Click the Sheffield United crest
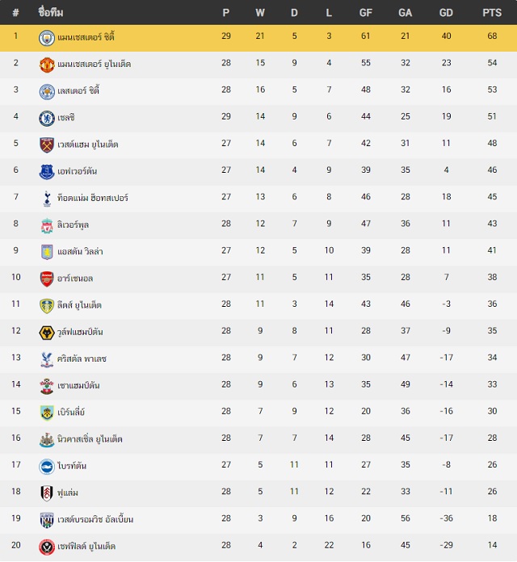The image size is (517, 562). tap(47, 547)
